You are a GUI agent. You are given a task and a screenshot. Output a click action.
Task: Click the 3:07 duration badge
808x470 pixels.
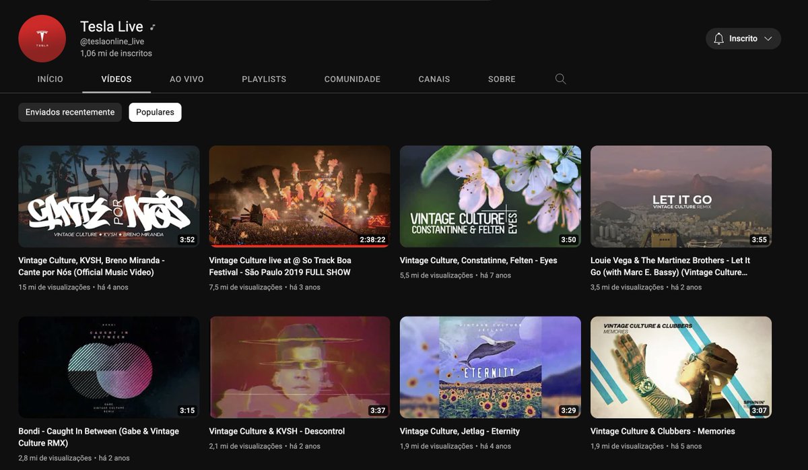pos(760,410)
